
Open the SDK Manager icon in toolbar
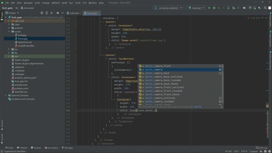260,8
